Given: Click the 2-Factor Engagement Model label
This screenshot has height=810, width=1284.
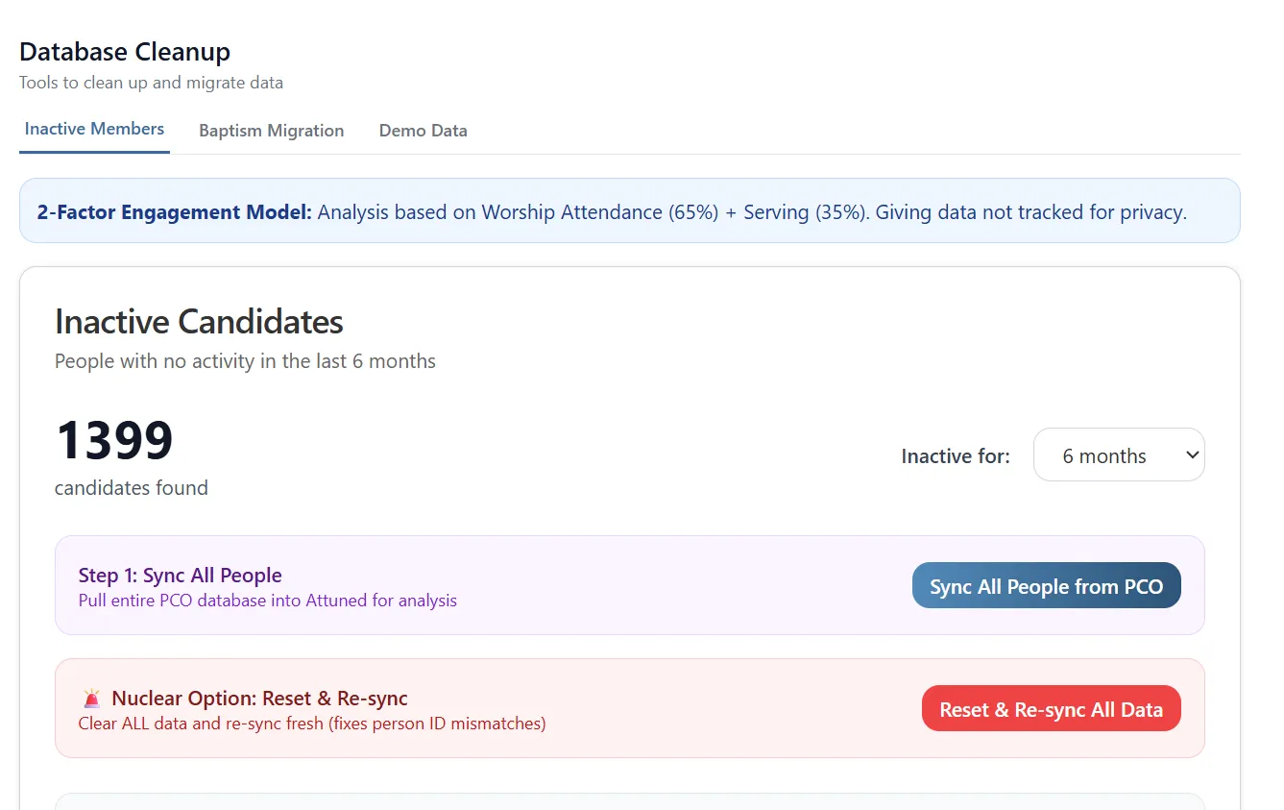Looking at the screenshot, I should click(x=175, y=211).
